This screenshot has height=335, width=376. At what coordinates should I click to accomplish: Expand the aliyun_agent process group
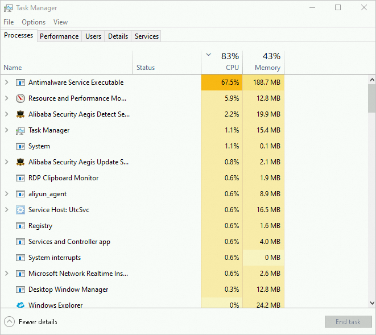(x=7, y=194)
